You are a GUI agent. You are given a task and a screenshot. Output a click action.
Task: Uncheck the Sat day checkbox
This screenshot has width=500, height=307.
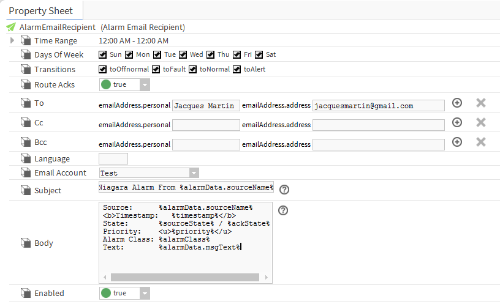[x=259, y=55]
